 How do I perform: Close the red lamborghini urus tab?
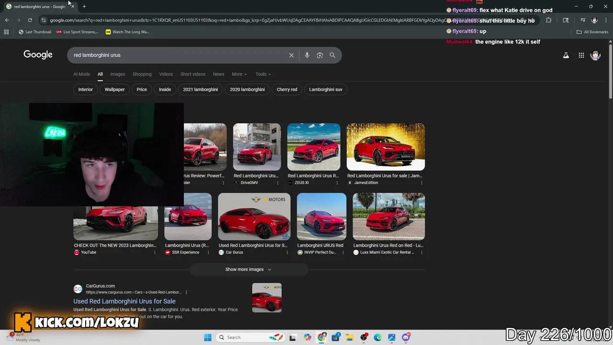tap(72, 6)
